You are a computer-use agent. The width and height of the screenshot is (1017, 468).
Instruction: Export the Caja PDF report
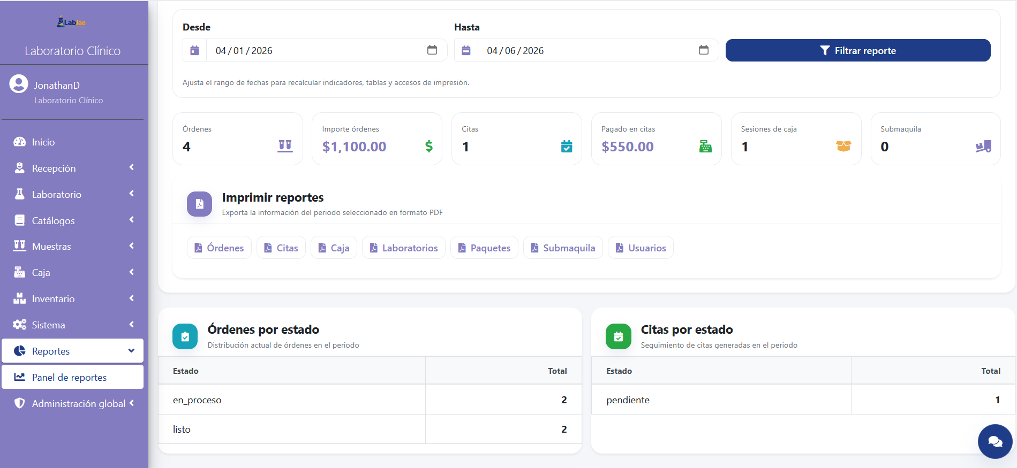[334, 248]
